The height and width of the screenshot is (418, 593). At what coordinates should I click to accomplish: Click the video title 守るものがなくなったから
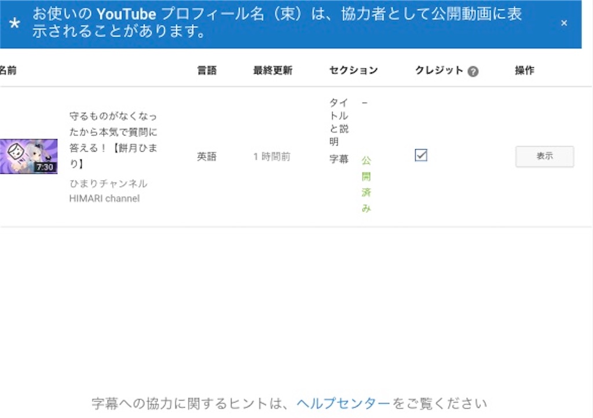(x=113, y=140)
